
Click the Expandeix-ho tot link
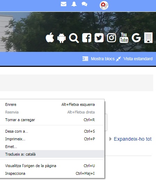click(x=133, y=139)
